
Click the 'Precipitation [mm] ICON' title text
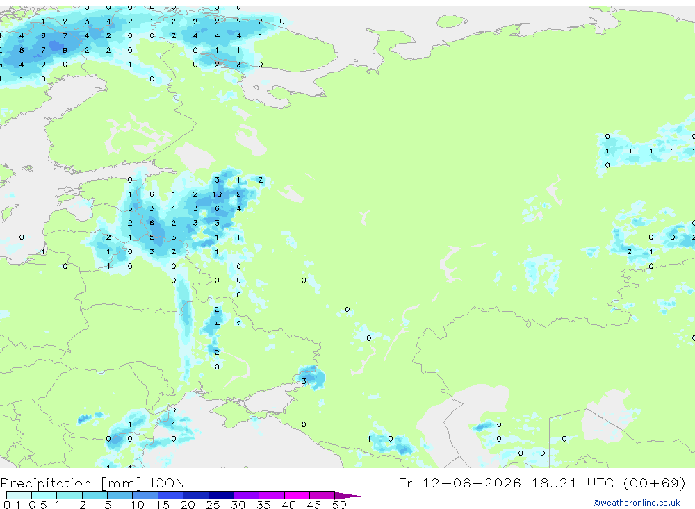92,483
